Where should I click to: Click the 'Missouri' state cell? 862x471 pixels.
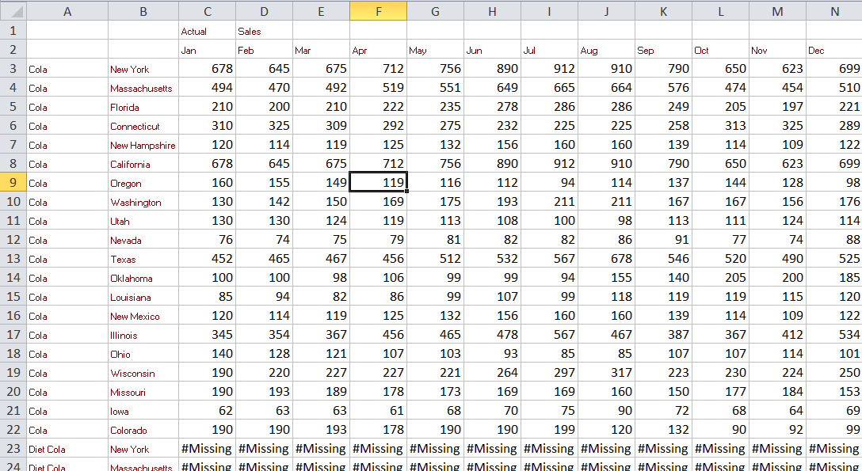[143, 392]
